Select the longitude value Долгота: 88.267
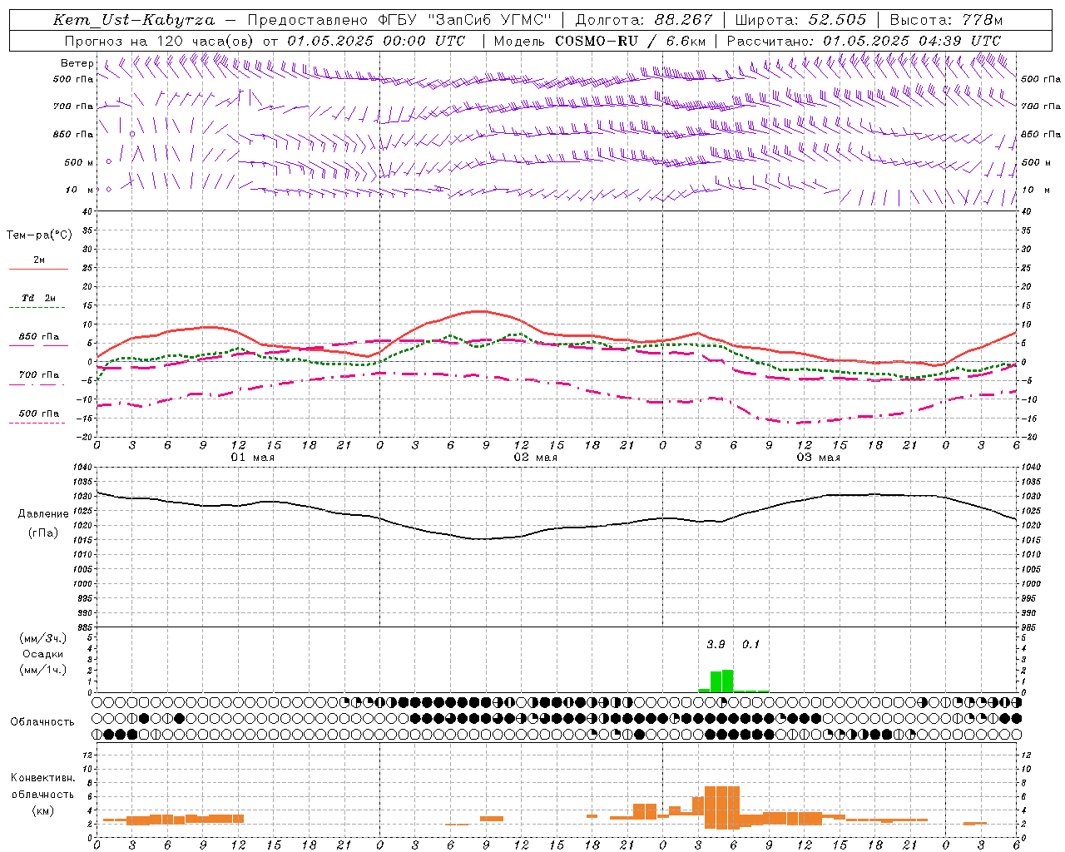1065x852 pixels. (x=644, y=20)
